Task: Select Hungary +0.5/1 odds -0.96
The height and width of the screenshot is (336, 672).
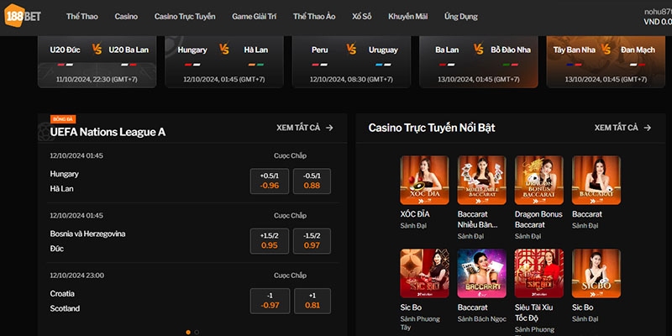Action: point(269,181)
